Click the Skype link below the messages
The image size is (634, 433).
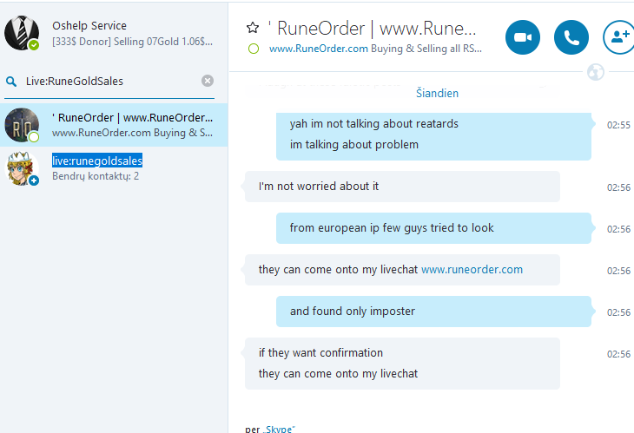[x=279, y=429]
